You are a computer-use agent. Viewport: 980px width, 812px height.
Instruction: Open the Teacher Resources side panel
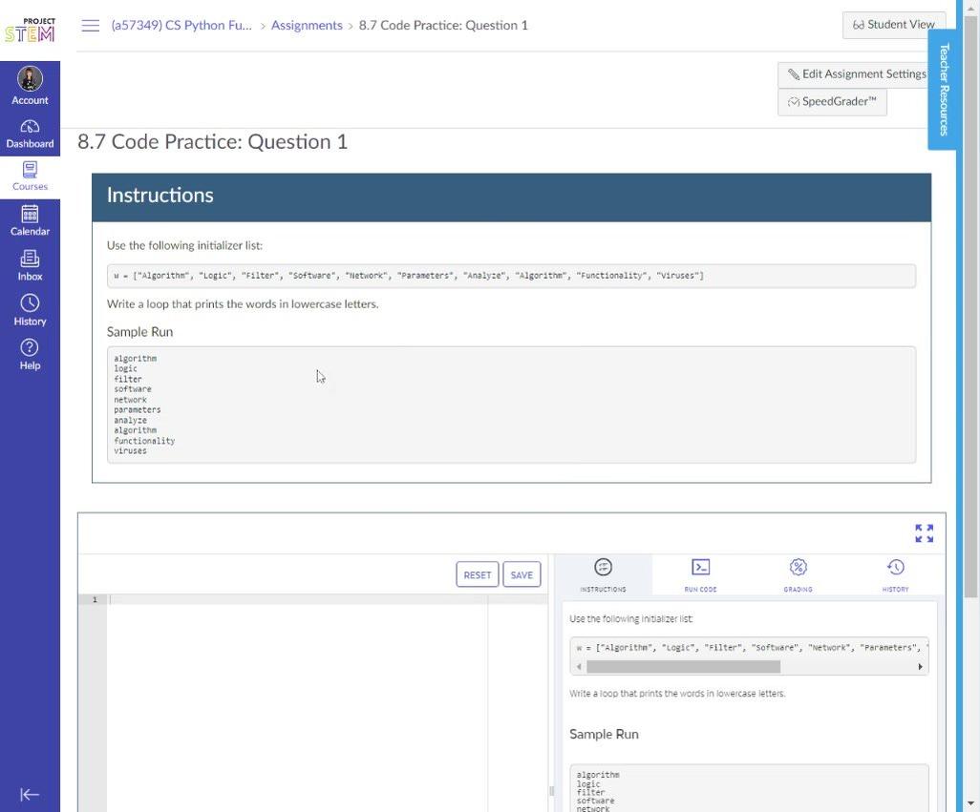click(x=944, y=90)
